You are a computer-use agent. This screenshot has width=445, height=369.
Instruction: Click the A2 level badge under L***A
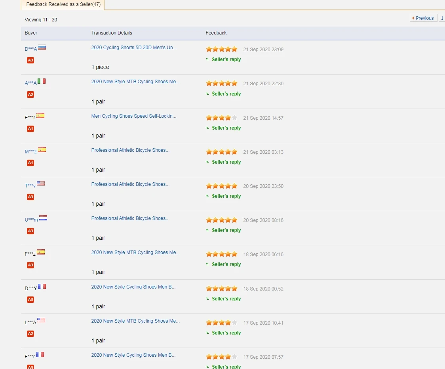tap(30, 333)
